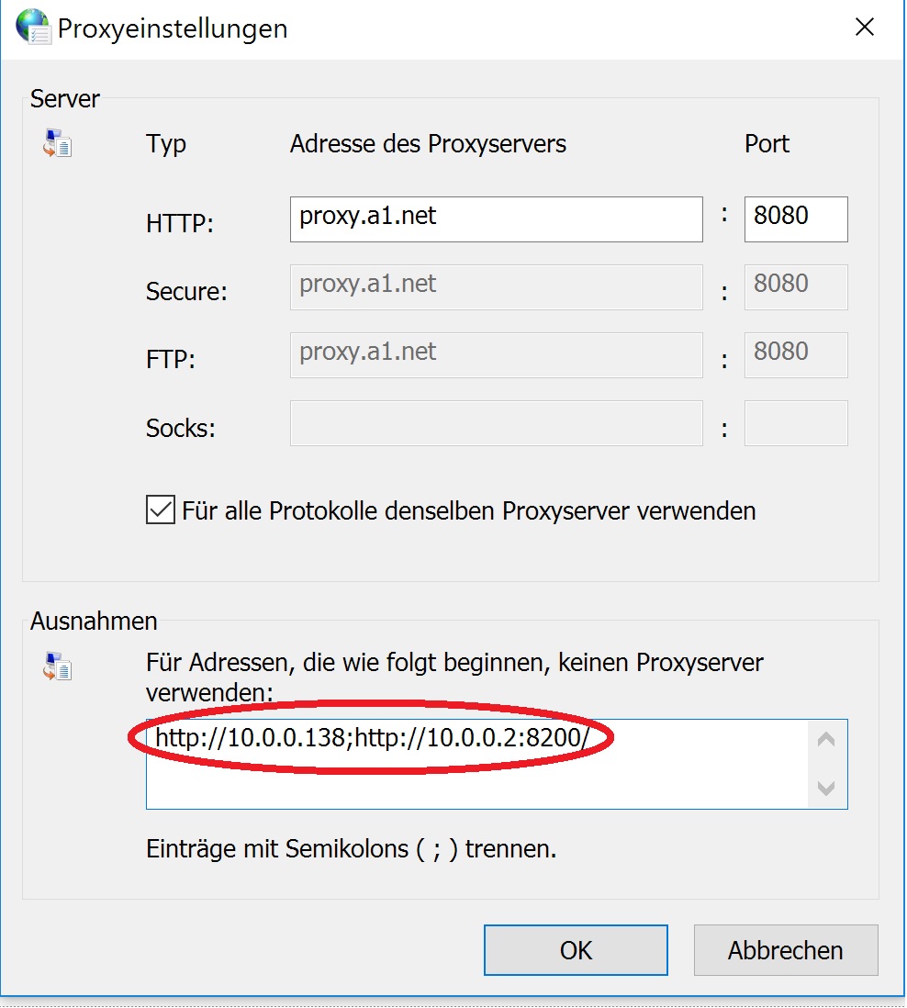Click the Ausnahmen section computer icon
The height and width of the screenshot is (1008, 907).
tap(57, 666)
